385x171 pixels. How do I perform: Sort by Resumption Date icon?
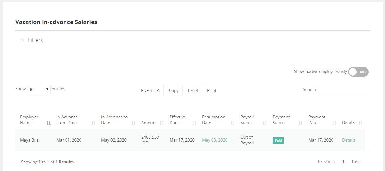tap(233, 123)
